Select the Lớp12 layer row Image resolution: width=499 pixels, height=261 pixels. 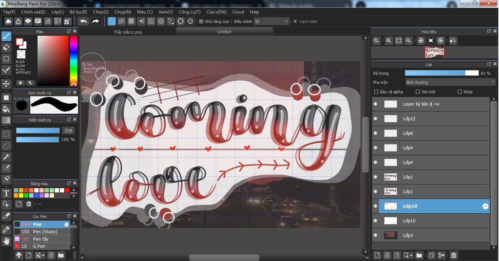click(x=431, y=119)
